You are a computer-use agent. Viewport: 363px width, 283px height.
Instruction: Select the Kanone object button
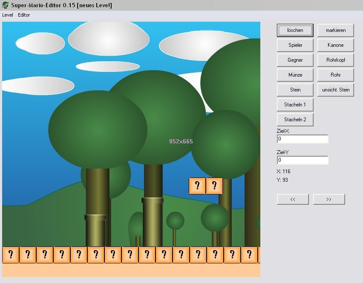coord(336,45)
